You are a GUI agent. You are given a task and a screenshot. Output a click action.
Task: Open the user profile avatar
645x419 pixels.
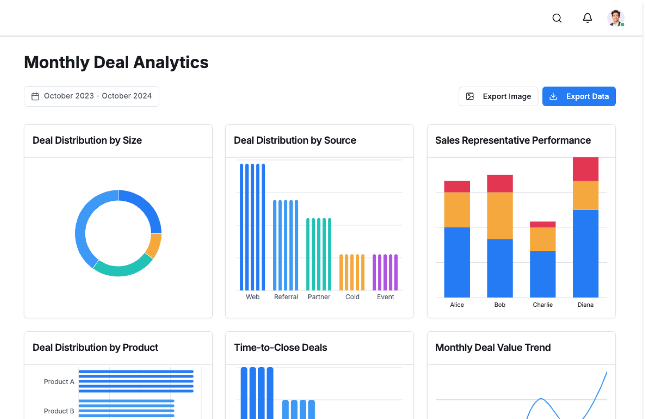point(615,18)
